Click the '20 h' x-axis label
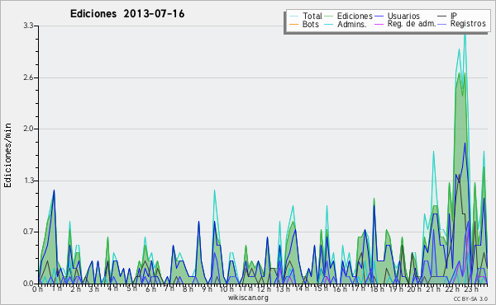 tap(414, 289)
